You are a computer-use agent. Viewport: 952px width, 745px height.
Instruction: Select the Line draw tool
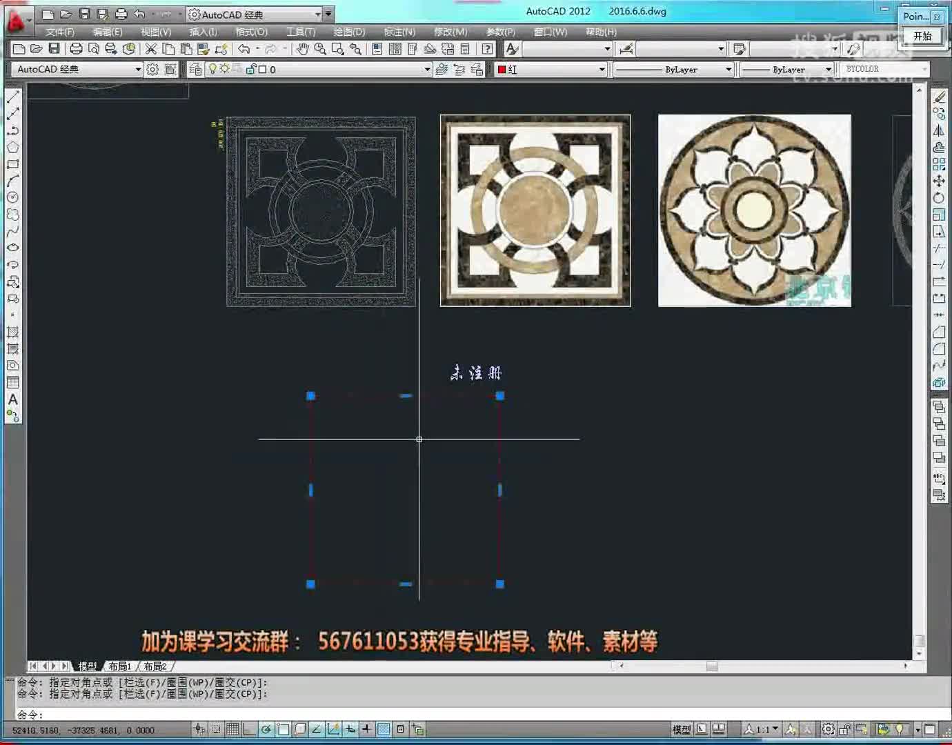coord(12,97)
